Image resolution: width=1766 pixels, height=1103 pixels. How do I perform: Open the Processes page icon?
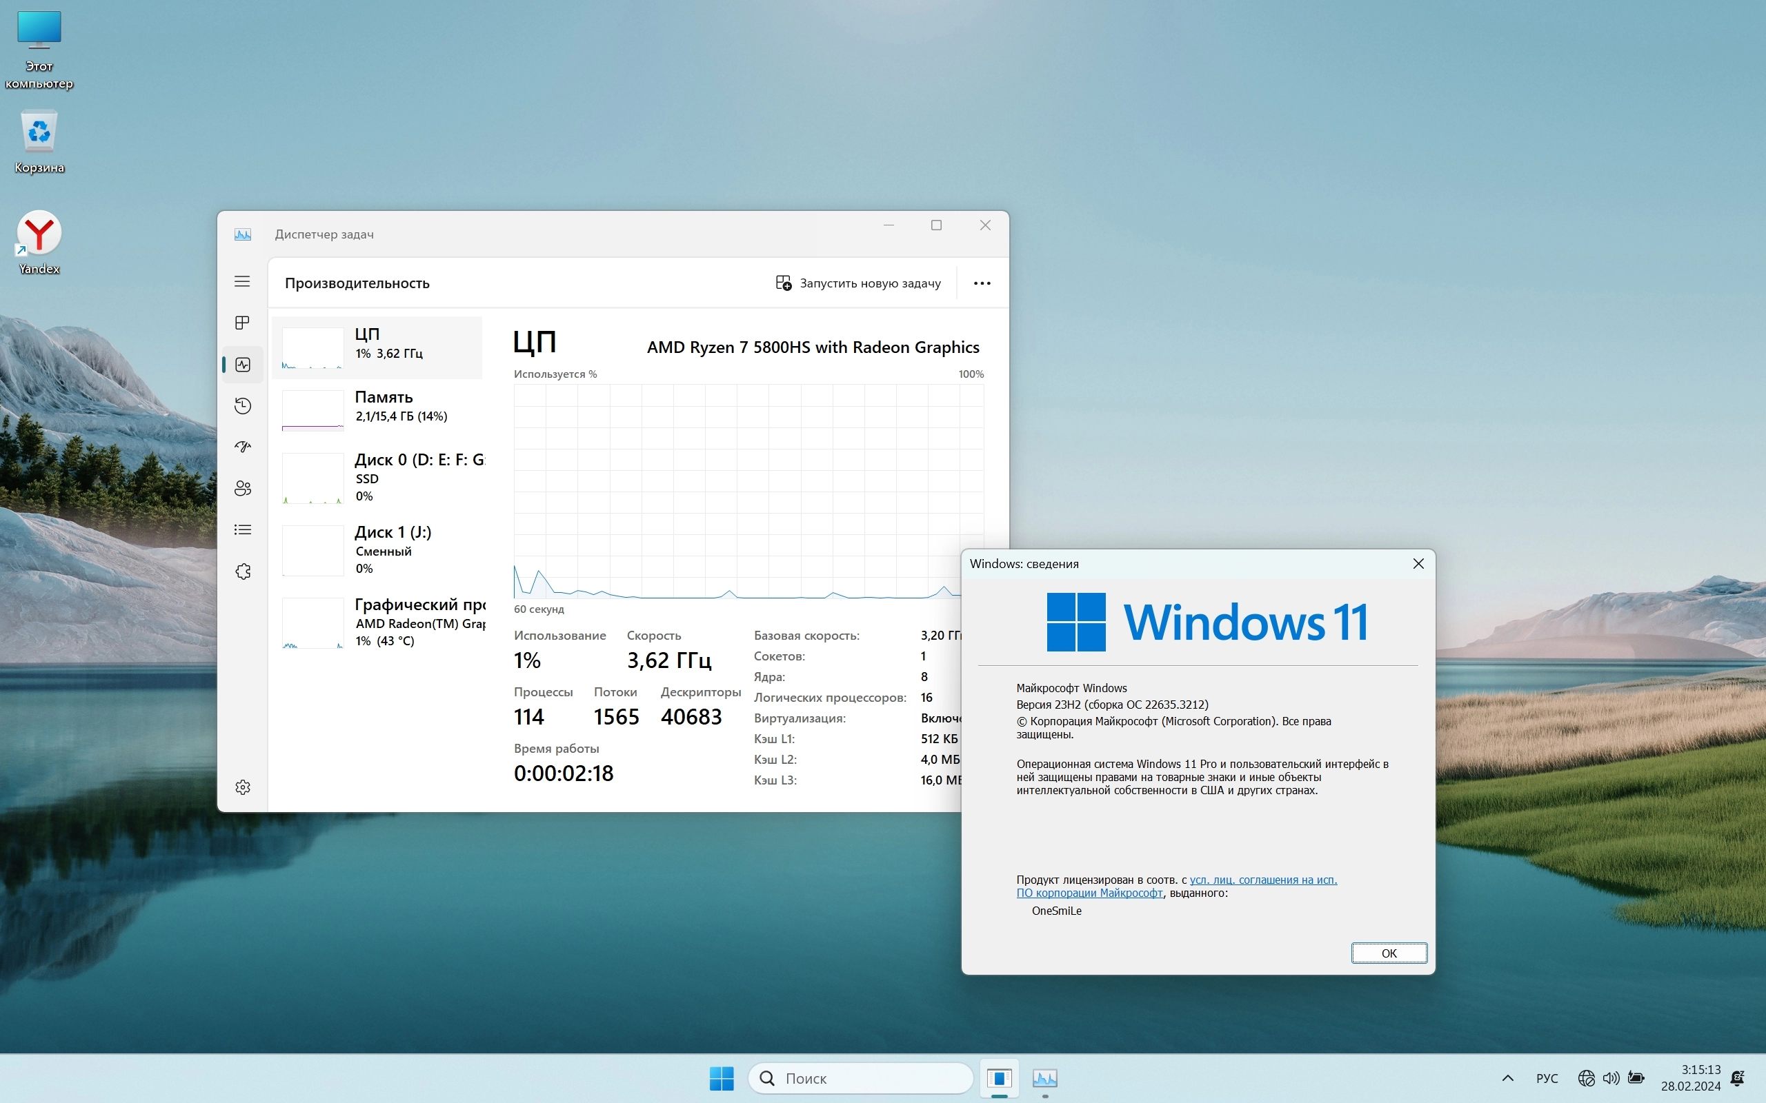(x=242, y=323)
